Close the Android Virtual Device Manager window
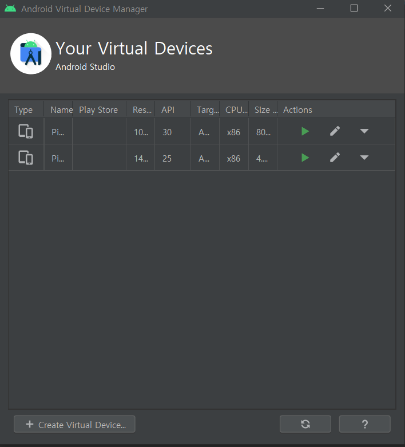405x447 pixels. point(388,8)
